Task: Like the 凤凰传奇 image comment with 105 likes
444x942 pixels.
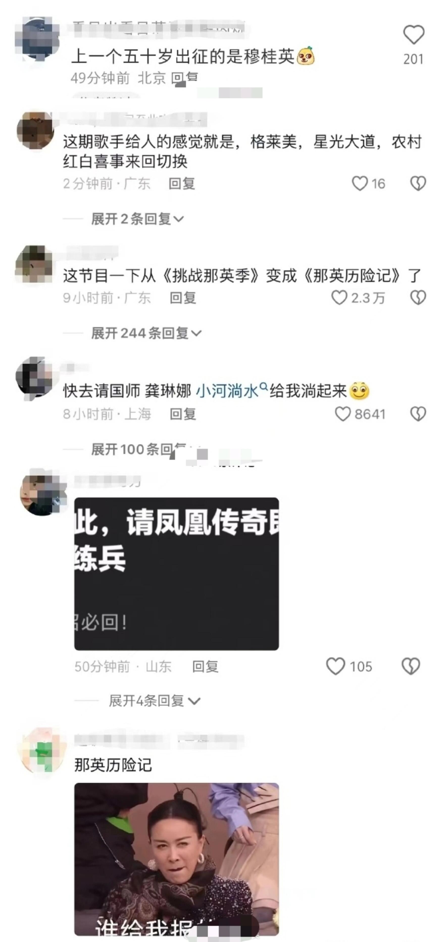Action: click(335, 666)
